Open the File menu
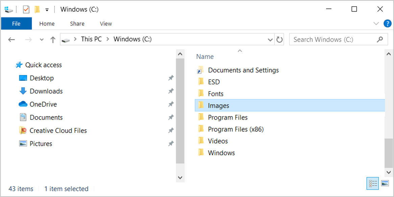Screen dimensions: 394x197 (16, 24)
